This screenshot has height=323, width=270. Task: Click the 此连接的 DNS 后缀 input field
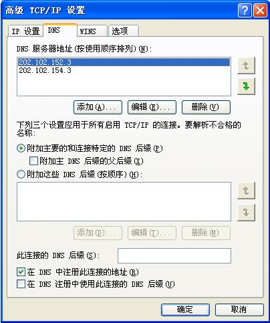pyautogui.click(x=174, y=255)
